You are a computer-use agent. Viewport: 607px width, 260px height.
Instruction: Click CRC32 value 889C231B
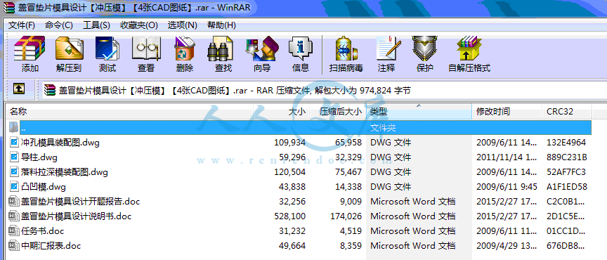tap(567, 157)
